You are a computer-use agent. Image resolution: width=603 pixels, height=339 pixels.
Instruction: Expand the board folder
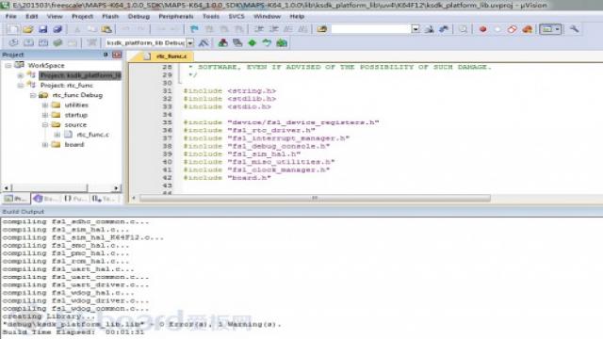[45, 144]
